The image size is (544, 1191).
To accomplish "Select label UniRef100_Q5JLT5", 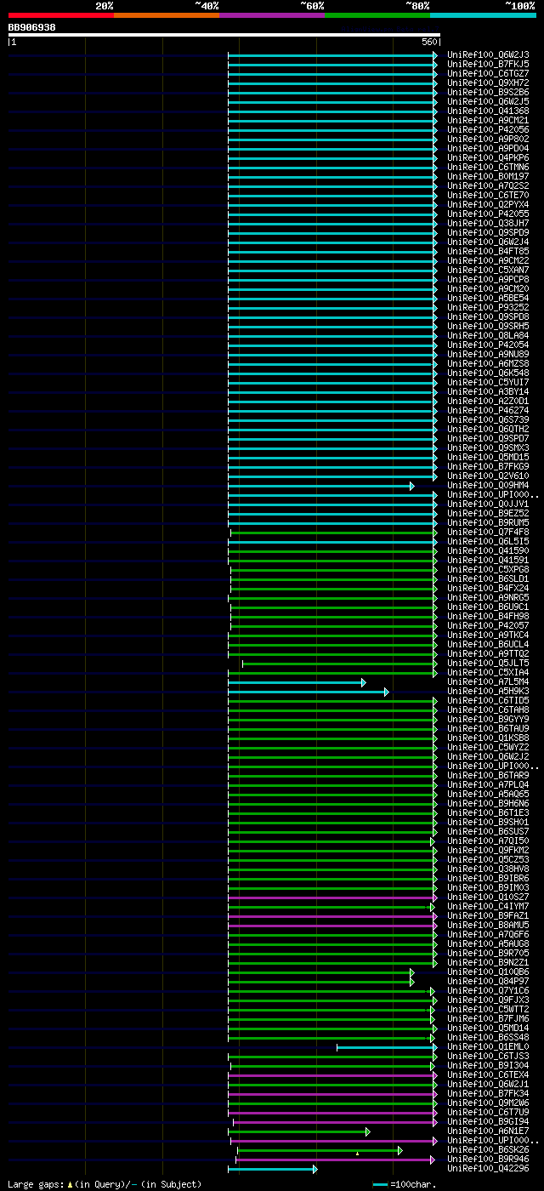I will (x=488, y=664).
